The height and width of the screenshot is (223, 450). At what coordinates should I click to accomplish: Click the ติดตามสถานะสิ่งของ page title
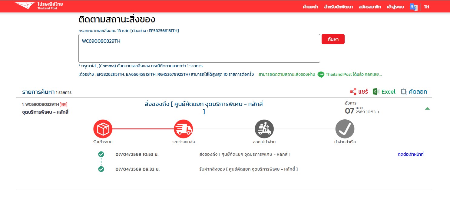click(x=117, y=19)
